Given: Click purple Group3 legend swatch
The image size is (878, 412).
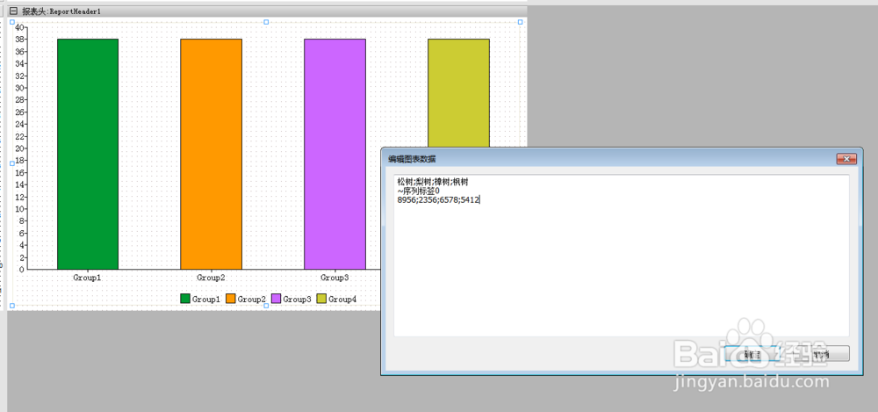Looking at the screenshot, I should [276, 299].
